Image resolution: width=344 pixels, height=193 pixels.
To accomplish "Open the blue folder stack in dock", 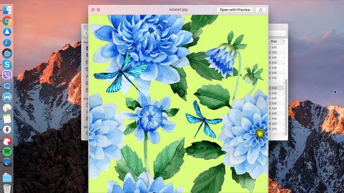I will (x=7, y=177).
